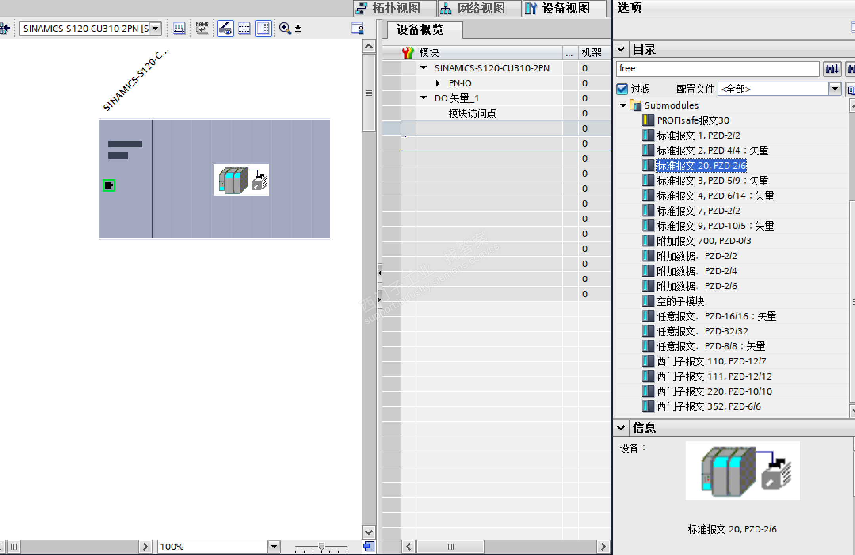Click the search down icon beside free field
Image resolution: width=855 pixels, height=555 pixels.
[x=832, y=69]
